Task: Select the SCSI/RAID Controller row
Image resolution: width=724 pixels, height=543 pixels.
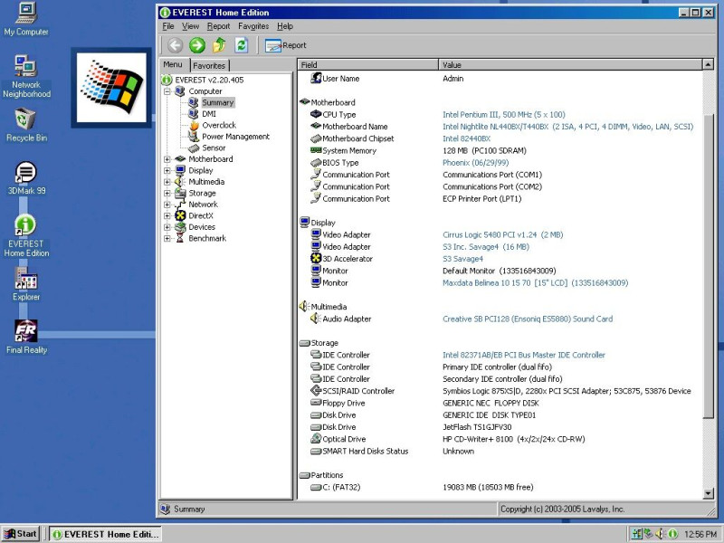Action: 500,391
